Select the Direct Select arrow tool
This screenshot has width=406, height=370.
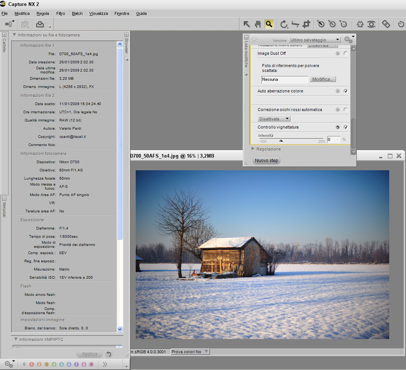[247, 24]
